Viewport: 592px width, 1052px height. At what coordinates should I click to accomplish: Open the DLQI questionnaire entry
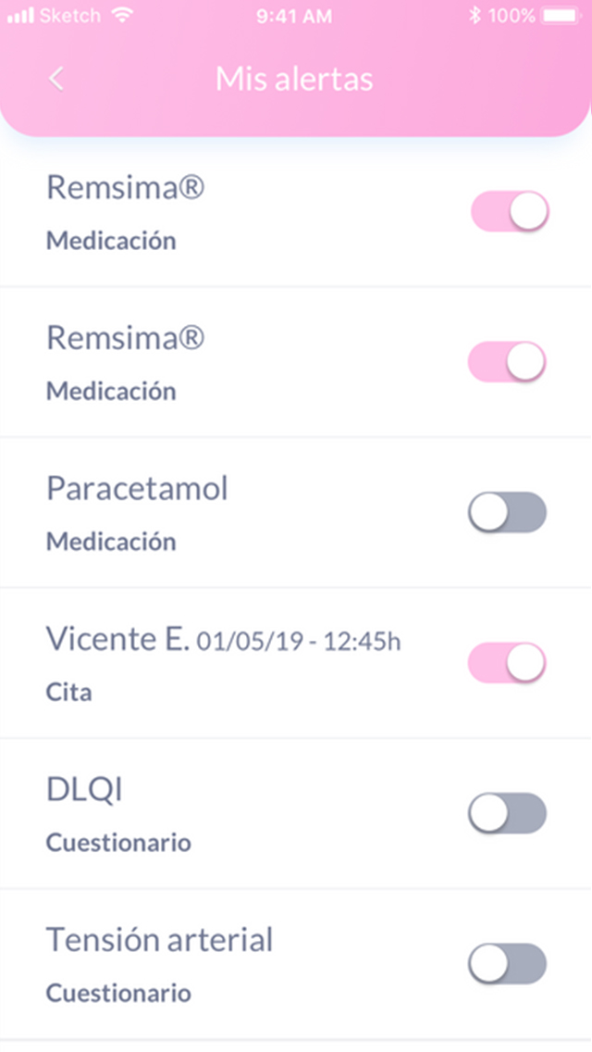click(x=84, y=790)
